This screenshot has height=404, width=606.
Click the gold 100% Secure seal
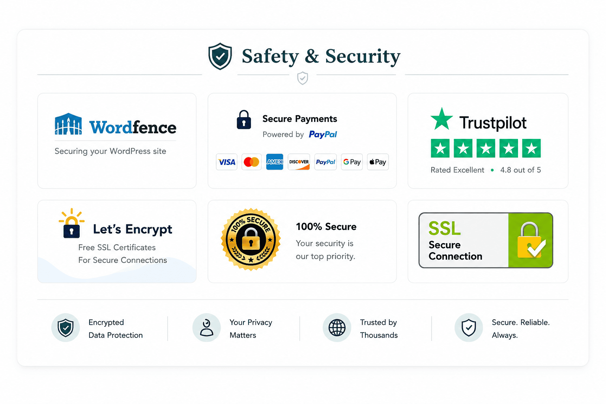click(x=251, y=239)
